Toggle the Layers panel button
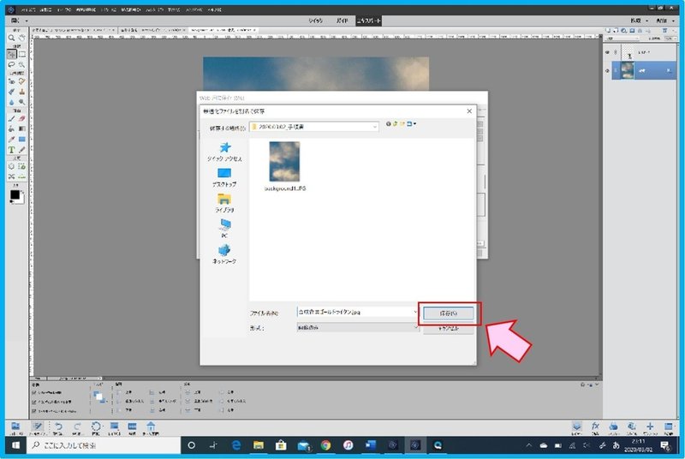Image resolution: width=685 pixels, height=459 pixels. click(576, 427)
